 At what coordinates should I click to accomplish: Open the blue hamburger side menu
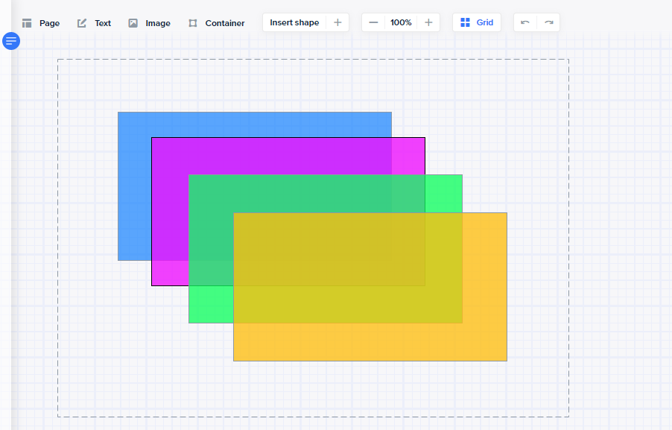pyautogui.click(x=11, y=41)
